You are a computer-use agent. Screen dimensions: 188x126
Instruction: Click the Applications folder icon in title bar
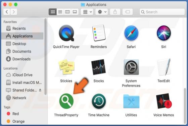point(83,5)
